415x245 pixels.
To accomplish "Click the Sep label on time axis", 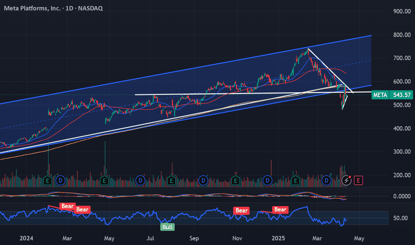I will click(194, 238).
